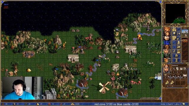The width and height of the screenshot is (189, 106).
Task: Click the spell points mana icon
Action: coord(185,75)
